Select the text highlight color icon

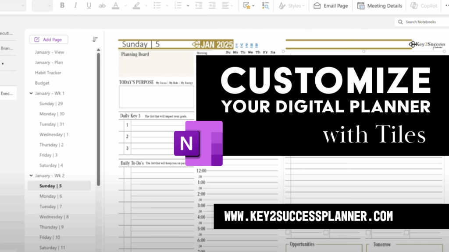point(137,6)
